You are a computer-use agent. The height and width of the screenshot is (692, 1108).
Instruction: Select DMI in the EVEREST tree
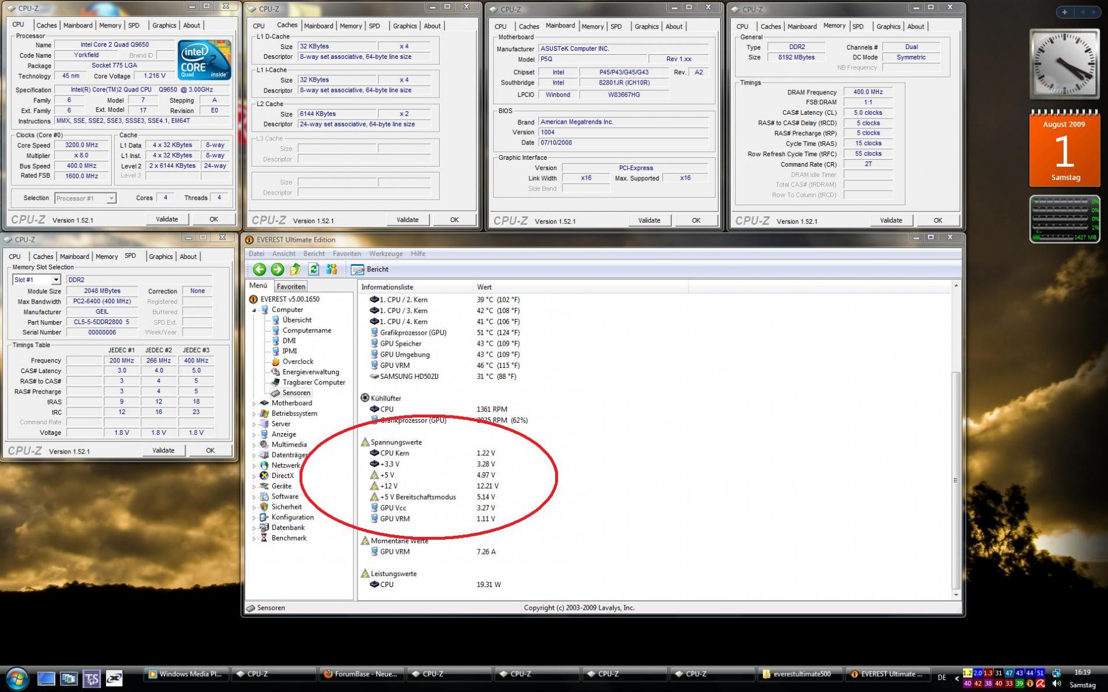click(289, 340)
